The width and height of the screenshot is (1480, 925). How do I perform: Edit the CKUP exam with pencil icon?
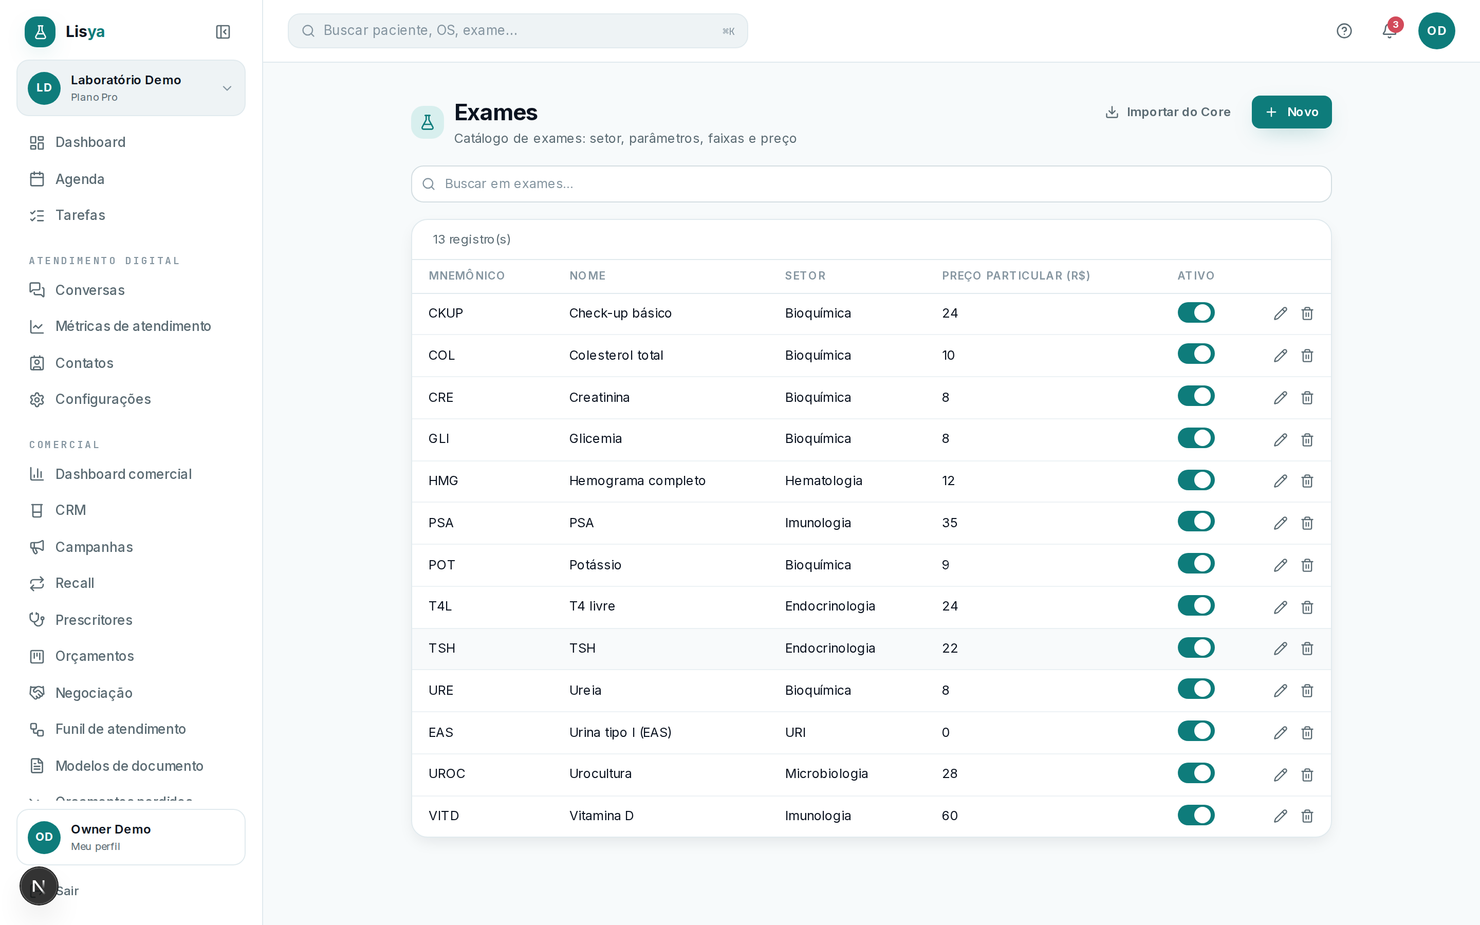[1280, 314]
